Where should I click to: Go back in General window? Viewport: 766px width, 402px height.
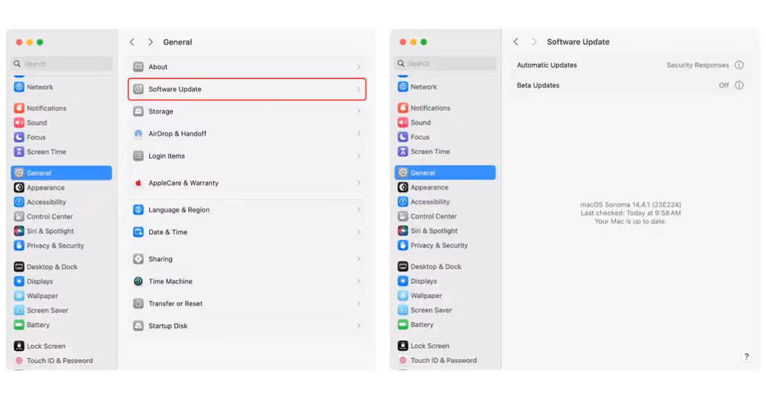[x=132, y=42]
